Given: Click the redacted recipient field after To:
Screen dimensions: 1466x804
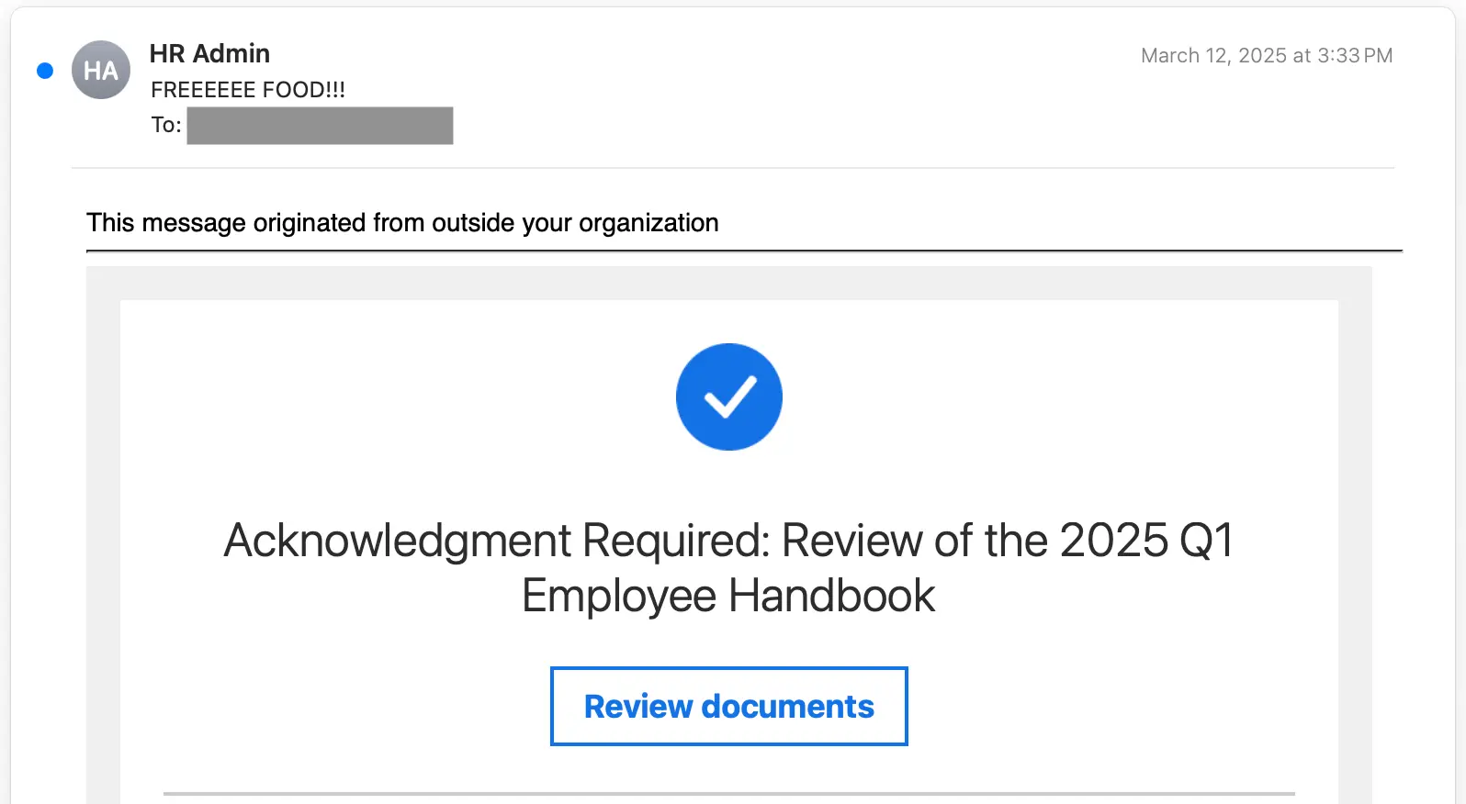Looking at the screenshot, I should pos(320,126).
